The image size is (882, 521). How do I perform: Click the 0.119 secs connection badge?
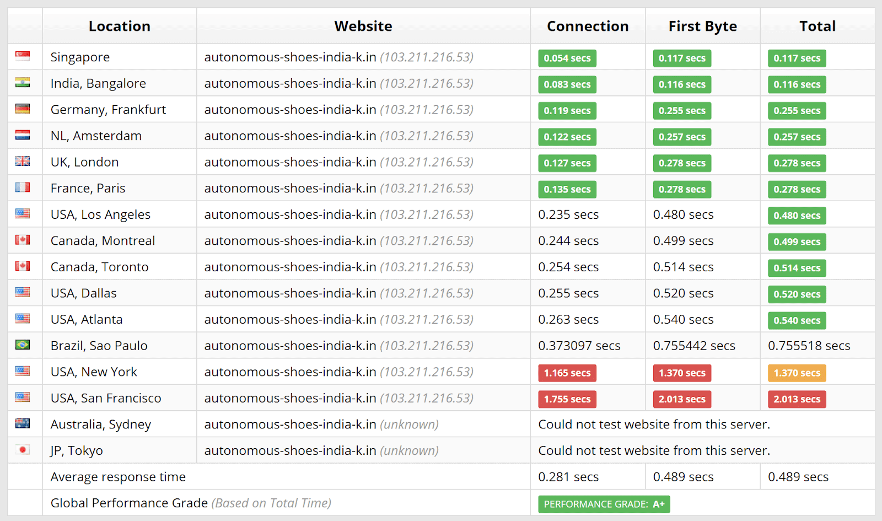tap(567, 110)
